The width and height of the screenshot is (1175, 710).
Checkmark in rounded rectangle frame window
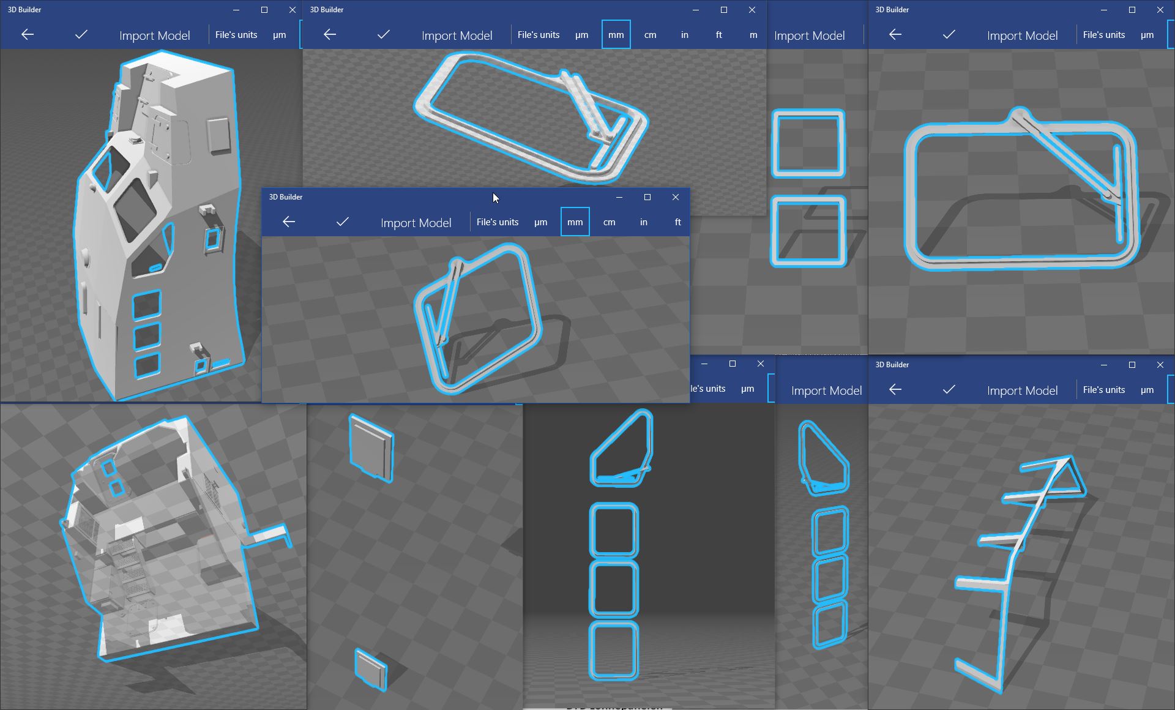[949, 34]
